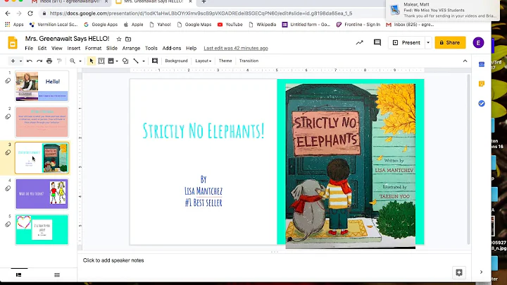Redo the last action

pos(39,61)
